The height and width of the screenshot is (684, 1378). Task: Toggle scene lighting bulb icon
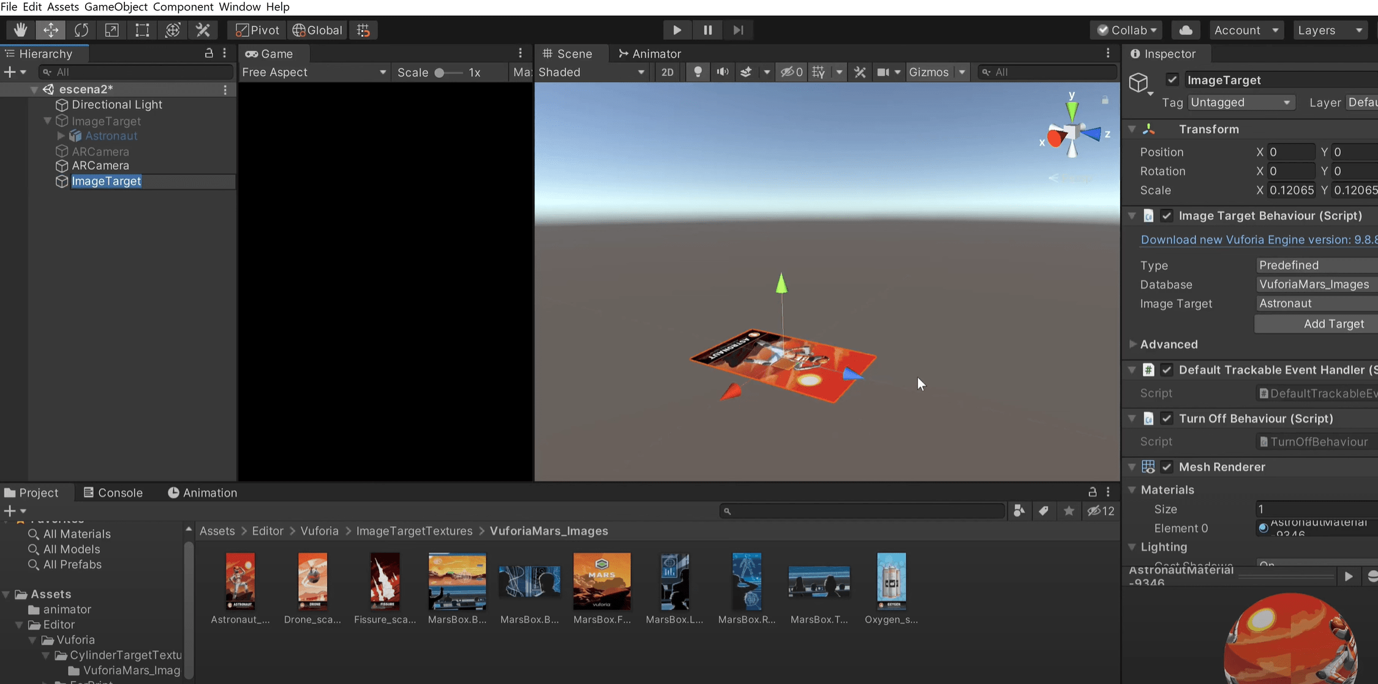point(698,72)
